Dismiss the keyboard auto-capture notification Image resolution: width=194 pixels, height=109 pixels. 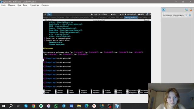click(x=190, y=15)
